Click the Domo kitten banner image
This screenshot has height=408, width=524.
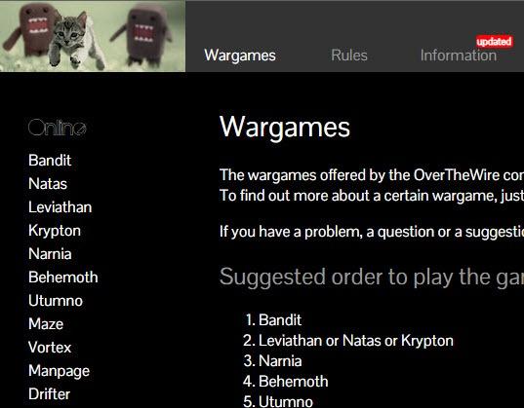tap(93, 36)
